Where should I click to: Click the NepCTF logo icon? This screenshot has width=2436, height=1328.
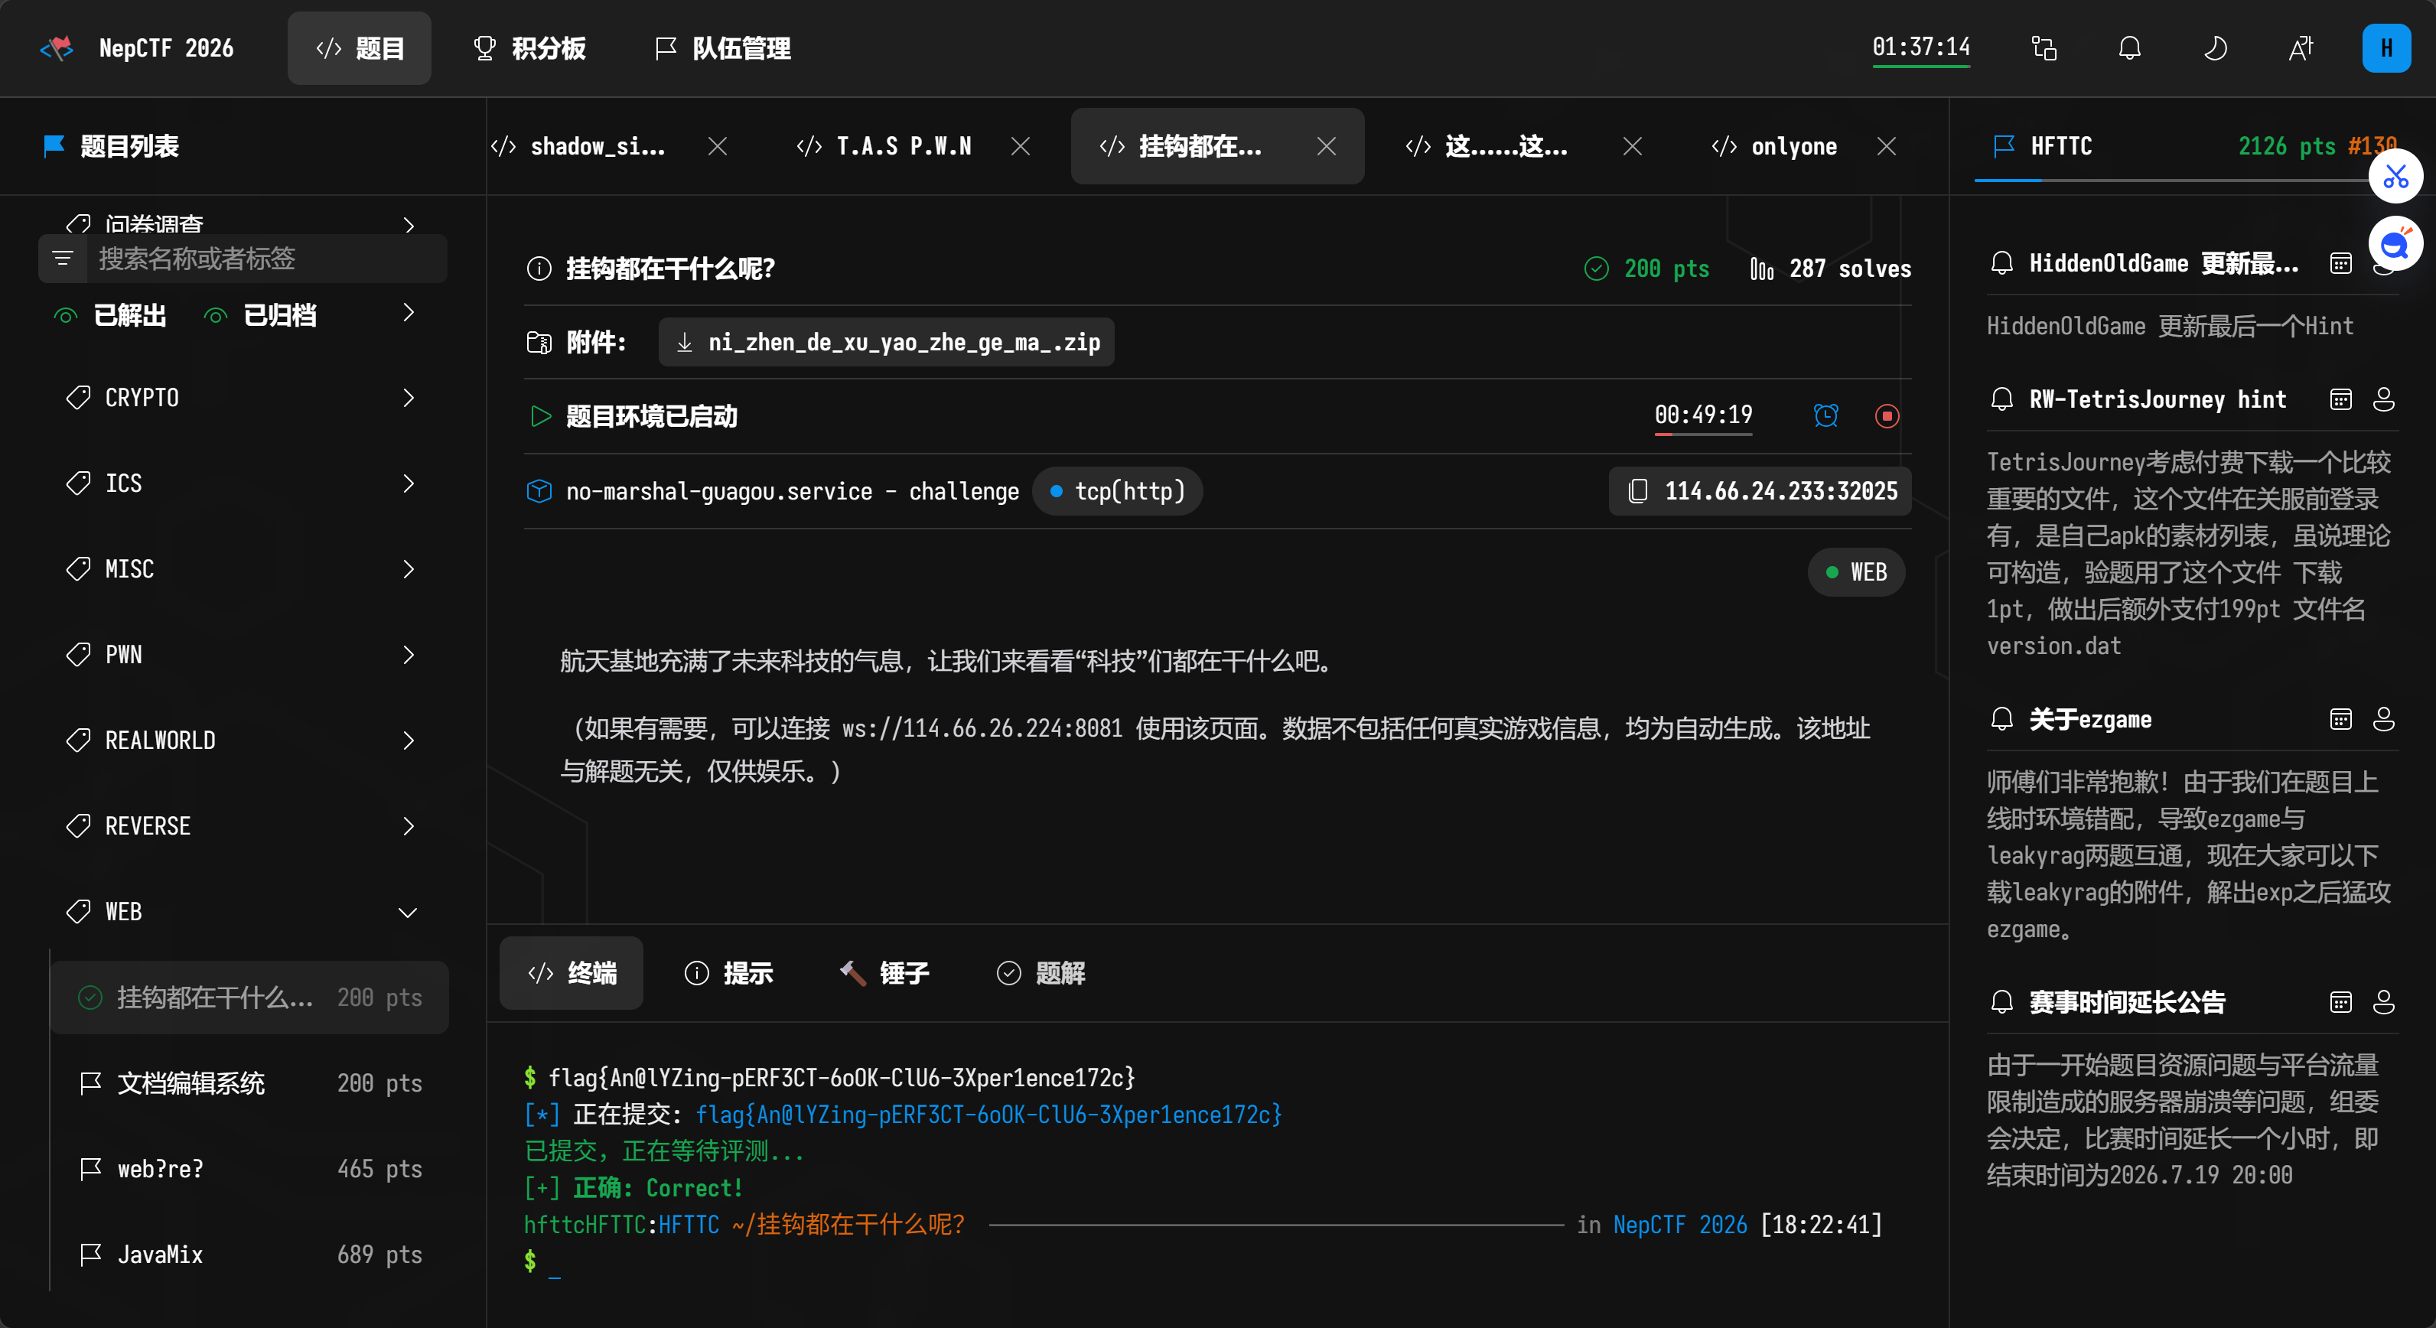pyautogui.click(x=57, y=47)
